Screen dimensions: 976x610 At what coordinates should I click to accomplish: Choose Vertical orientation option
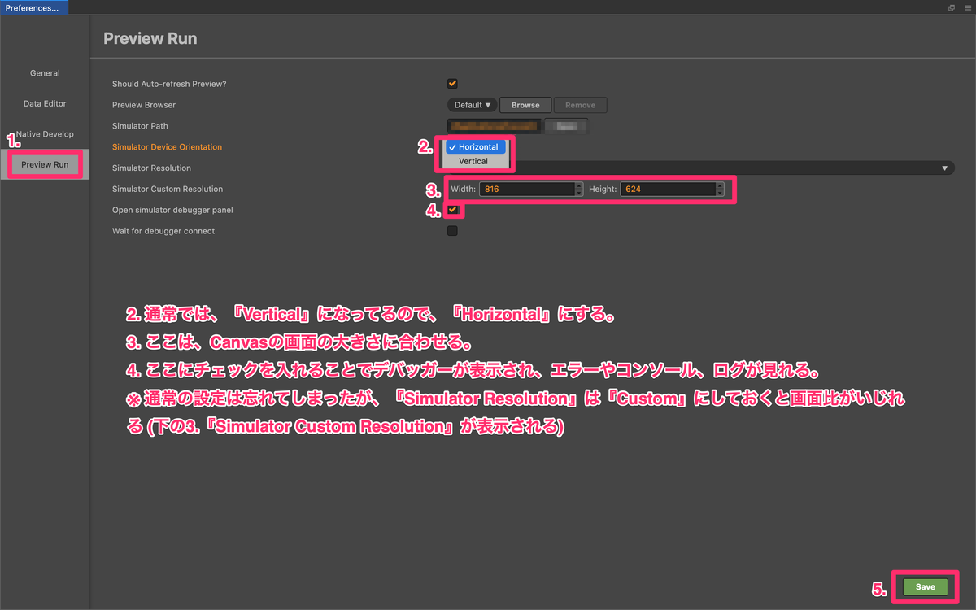click(477, 161)
